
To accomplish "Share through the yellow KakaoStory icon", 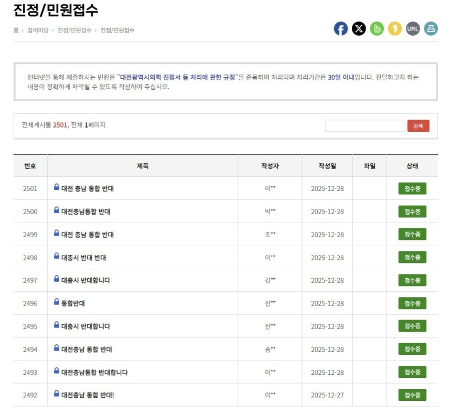I will pyautogui.click(x=395, y=28).
